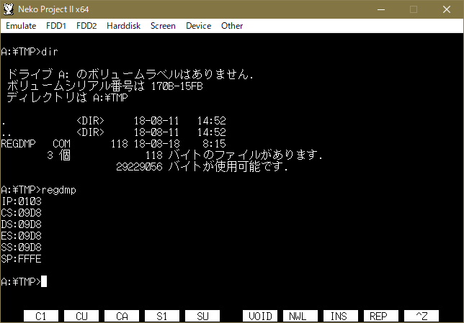
Task: Open the Device menu
Action: pos(198,26)
